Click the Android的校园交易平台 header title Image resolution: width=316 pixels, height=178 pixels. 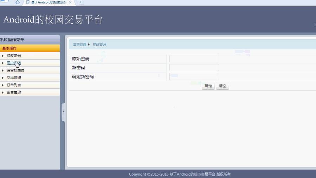[x=53, y=20]
